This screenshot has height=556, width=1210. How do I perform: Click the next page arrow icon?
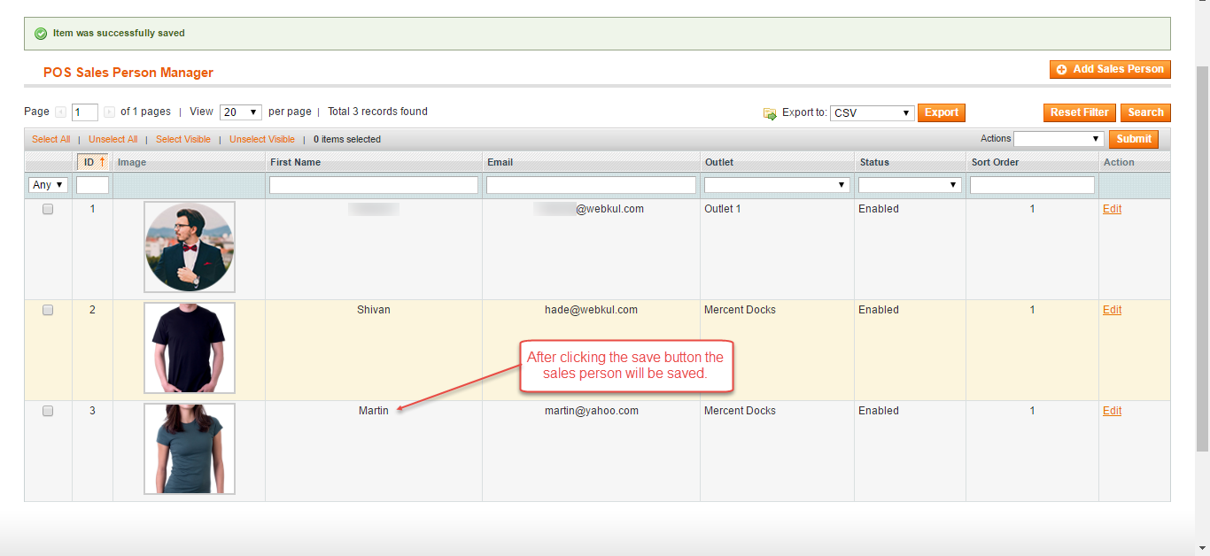tap(109, 112)
